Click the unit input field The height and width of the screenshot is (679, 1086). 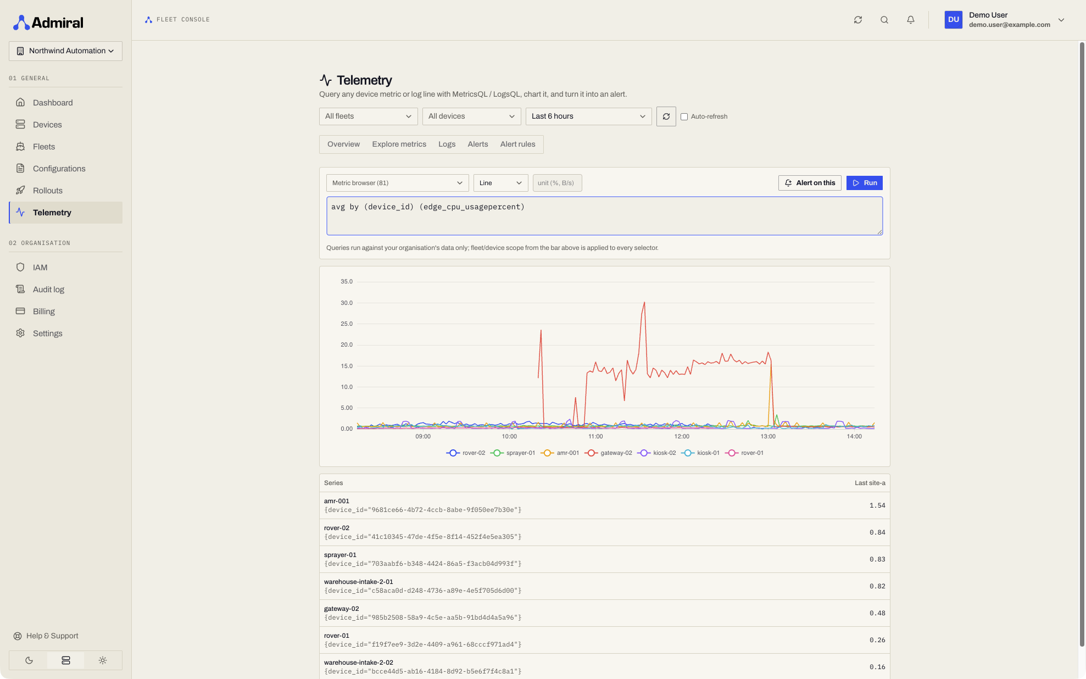tap(557, 183)
